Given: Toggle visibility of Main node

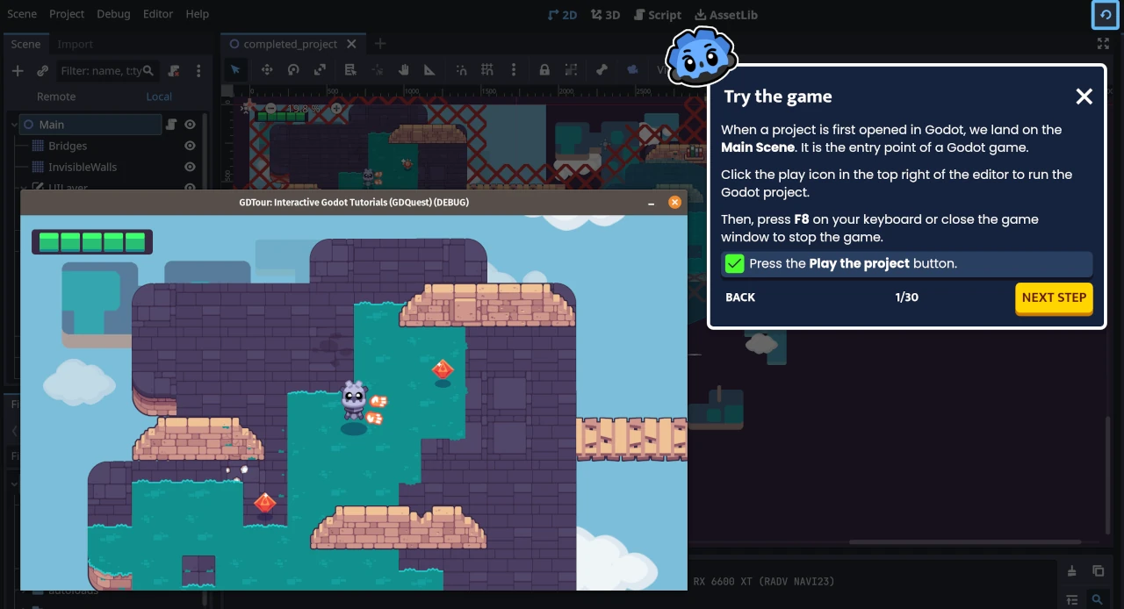Looking at the screenshot, I should (190, 125).
